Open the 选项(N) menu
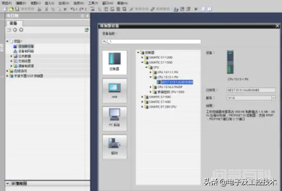 coord(79,3)
